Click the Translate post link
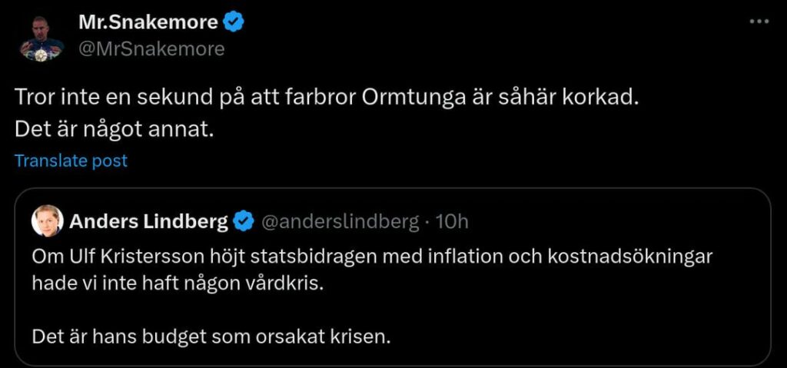The image size is (787, 368). tap(71, 161)
